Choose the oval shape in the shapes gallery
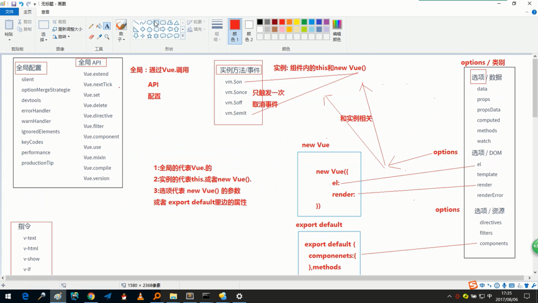Screen dimensions: 538x303 click(x=150, y=22)
